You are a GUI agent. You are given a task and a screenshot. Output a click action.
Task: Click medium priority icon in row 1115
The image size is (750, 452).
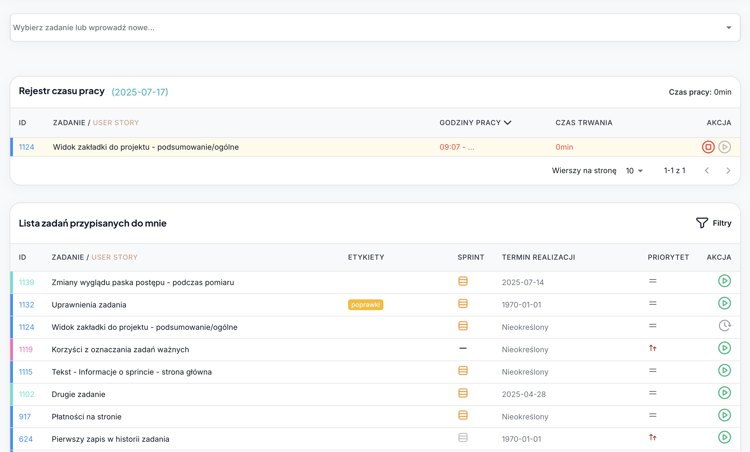653,371
